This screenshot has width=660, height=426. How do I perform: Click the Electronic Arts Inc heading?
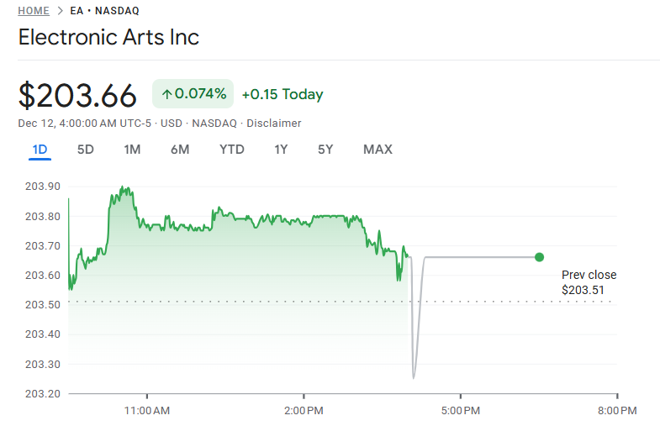[108, 38]
